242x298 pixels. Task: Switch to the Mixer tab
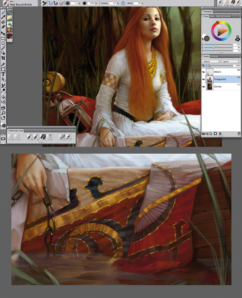pyautogui.click(x=212, y=16)
